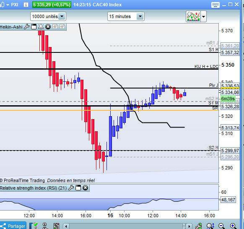The image size is (244, 229).
Task: Click the 5 357,32 price axis tag
Action: click(230, 52)
